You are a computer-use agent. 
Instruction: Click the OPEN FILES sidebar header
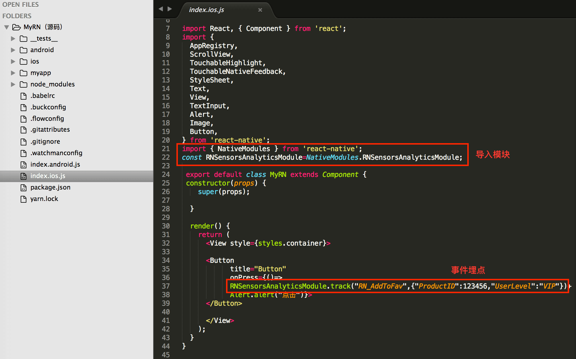pyautogui.click(x=20, y=5)
